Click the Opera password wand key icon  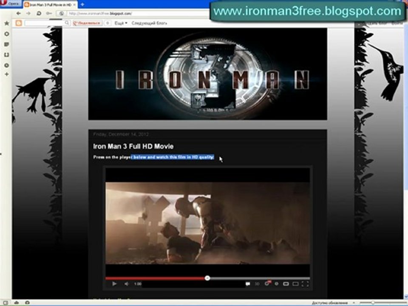(x=49, y=13)
